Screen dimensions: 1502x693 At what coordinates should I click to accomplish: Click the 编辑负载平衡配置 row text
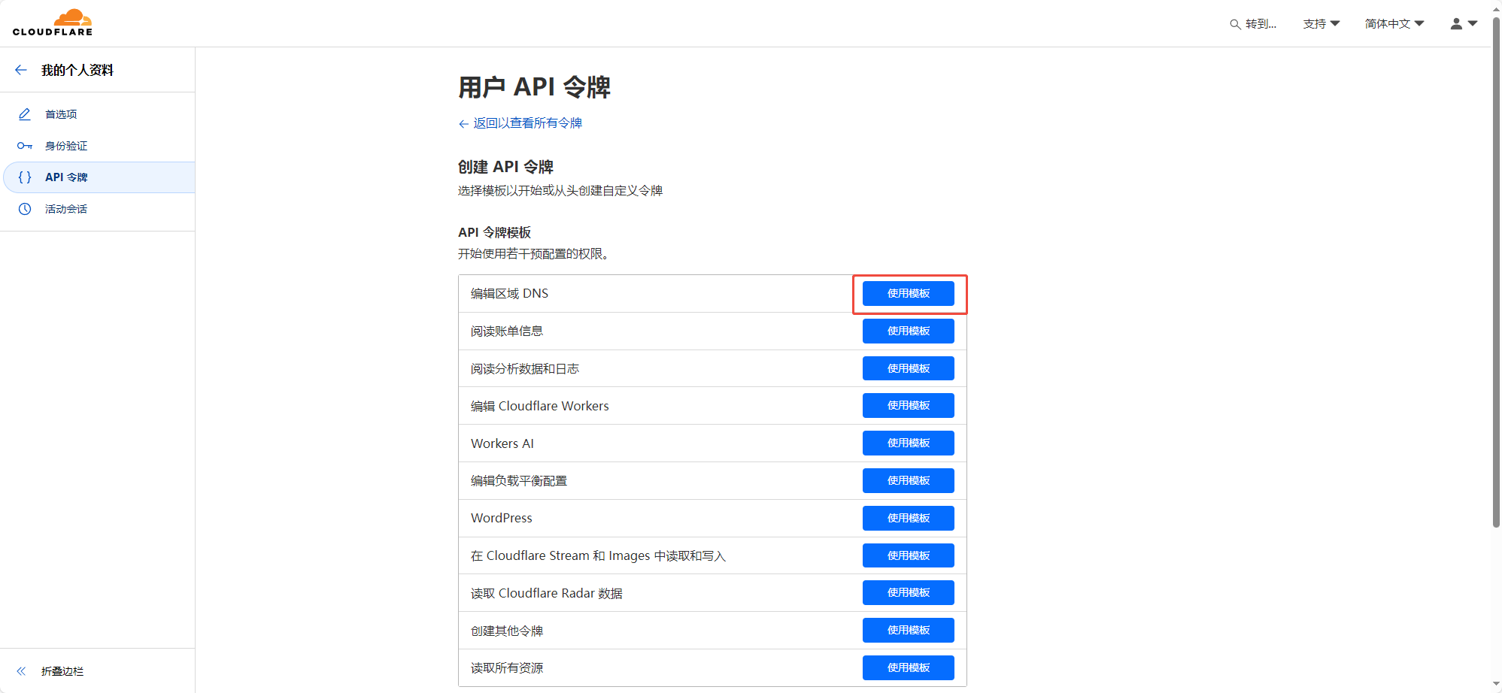[x=519, y=481]
